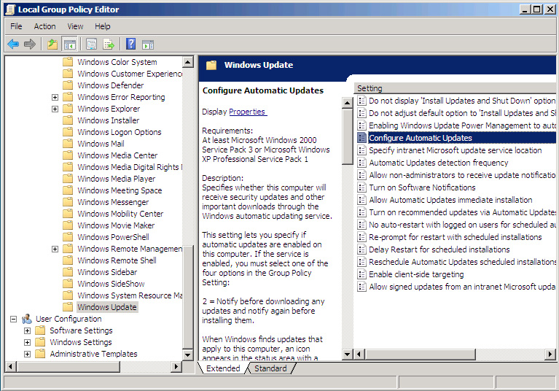Toggle Show/Hide Action Pane icon
The image size is (559, 391).
[x=148, y=44]
